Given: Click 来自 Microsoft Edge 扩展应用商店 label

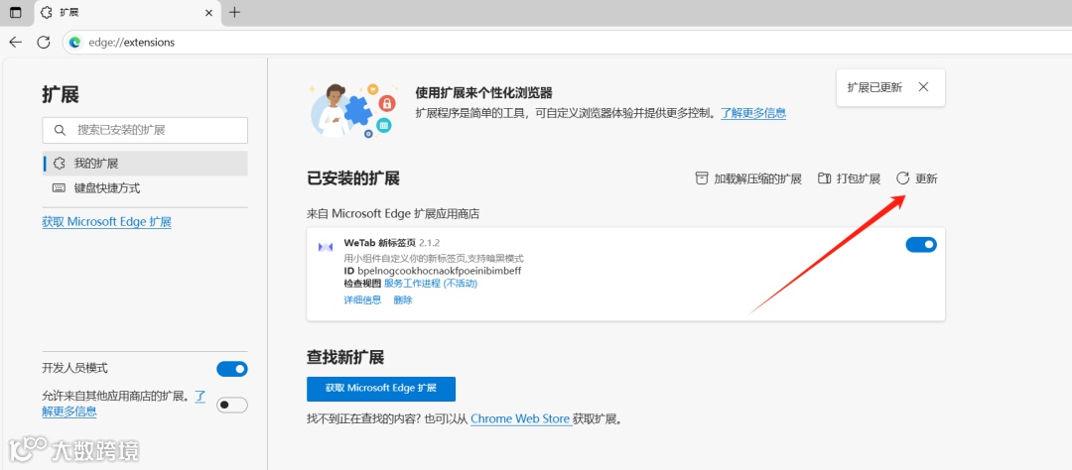Looking at the screenshot, I should (x=393, y=214).
